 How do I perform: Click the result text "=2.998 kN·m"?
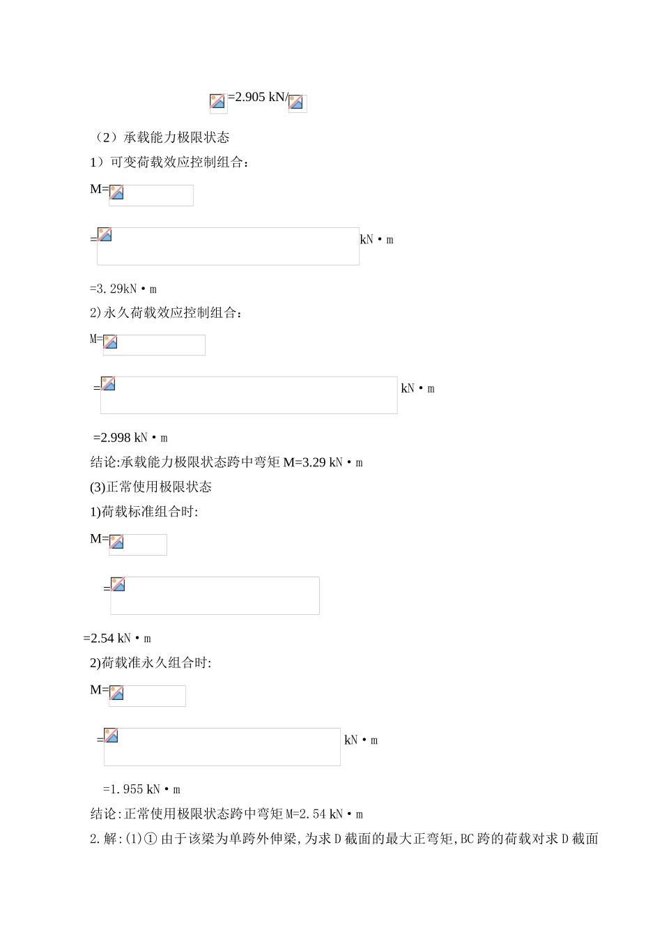[130, 438]
